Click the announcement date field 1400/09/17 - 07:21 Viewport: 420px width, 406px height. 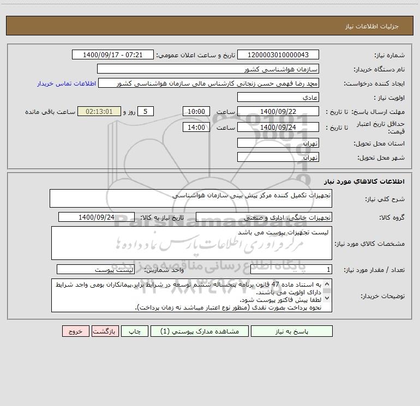tap(113, 55)
